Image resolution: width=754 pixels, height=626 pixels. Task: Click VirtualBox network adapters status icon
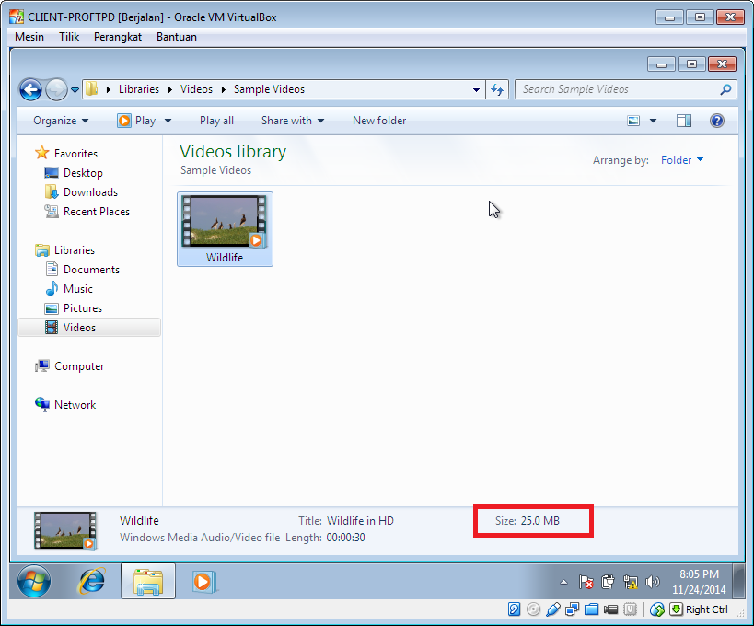pyautogui.click(x=573, y=609)
